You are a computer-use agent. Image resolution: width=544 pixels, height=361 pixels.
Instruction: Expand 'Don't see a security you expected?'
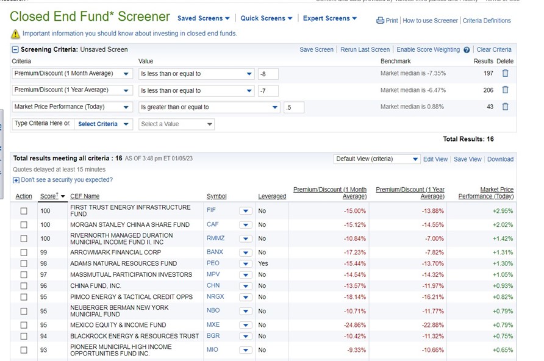[x=16, y=180]
